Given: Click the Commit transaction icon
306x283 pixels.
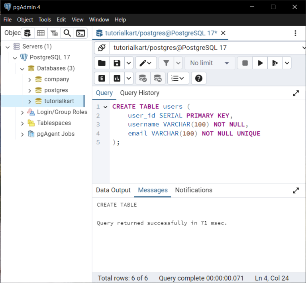Looking at the screenshot, I should [x=143, y=78].
